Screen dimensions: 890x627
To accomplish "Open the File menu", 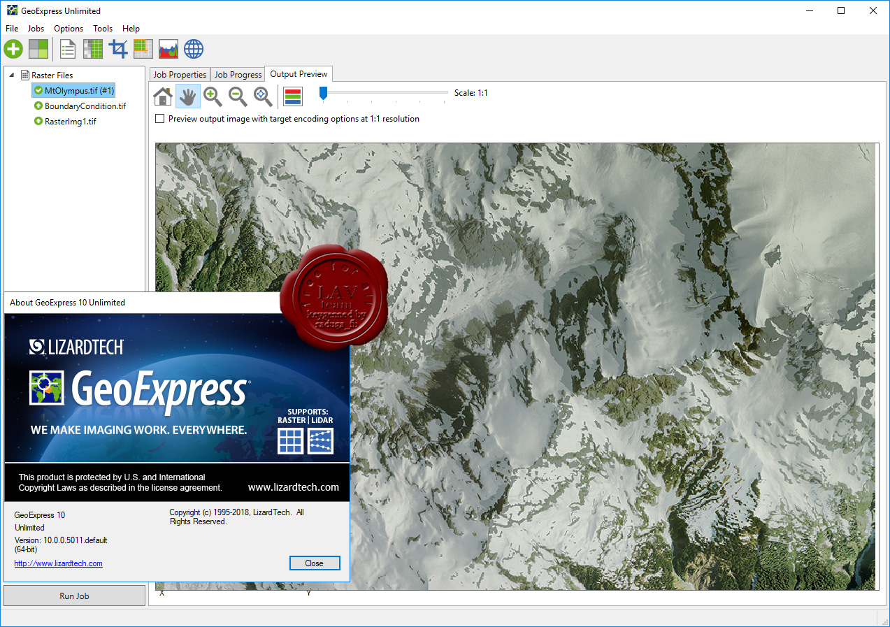I will click(12, 29).
